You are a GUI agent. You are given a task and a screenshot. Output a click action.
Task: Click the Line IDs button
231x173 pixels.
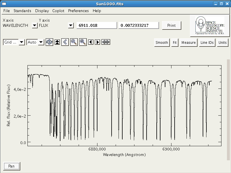(207, 43)
